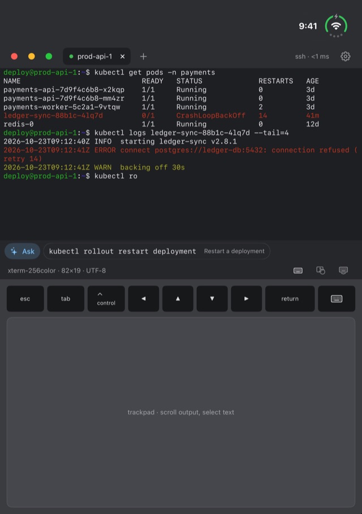This screenshot has height=514, width=362.
Task: Click the AGE column header
Action: pos(312,81)
